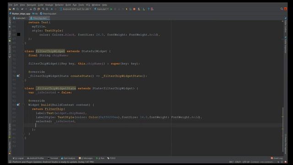Click the Help question mark toolbar icon
Screen dimensions: 293x165
click(x=148, y=9)
